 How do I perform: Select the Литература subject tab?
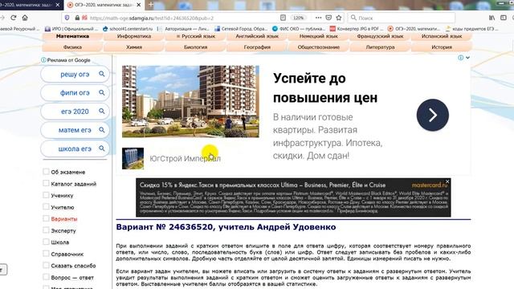click(x=380, y=47)
